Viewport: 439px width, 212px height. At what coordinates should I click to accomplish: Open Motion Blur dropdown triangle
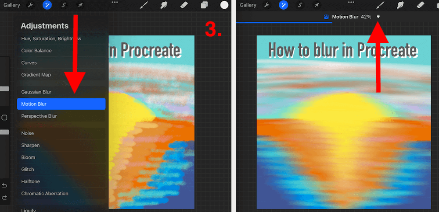click(x=378, y=17)
